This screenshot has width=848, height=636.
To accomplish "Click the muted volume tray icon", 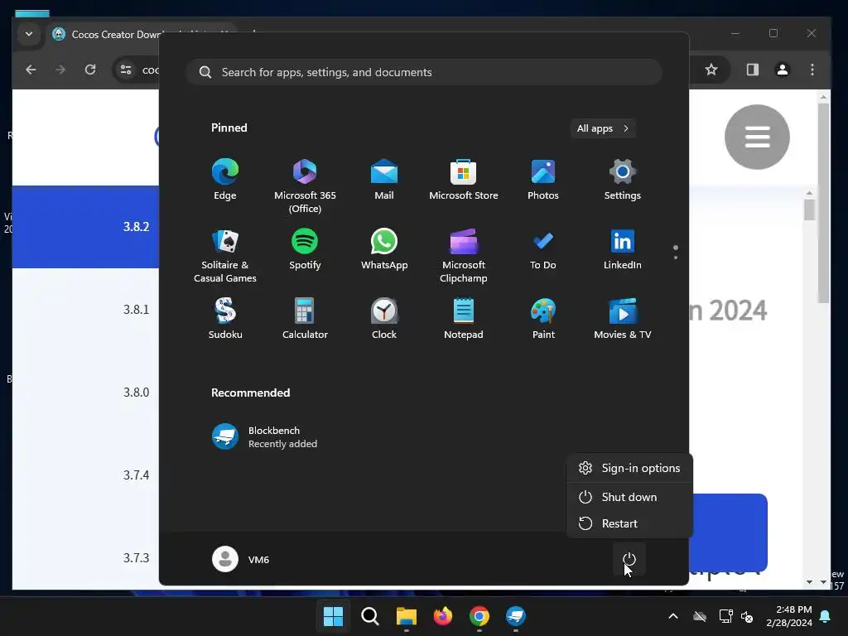I will point(747,616).
